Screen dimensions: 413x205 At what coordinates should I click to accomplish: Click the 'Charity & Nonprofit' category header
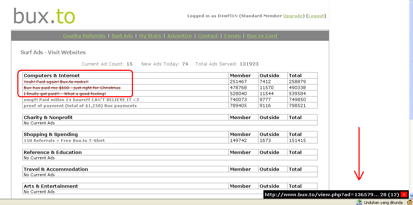(48, 117)
